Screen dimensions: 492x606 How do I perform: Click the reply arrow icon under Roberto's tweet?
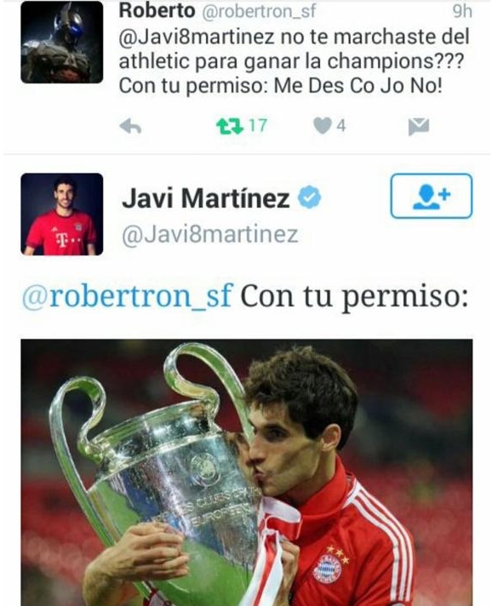point(130,126)
